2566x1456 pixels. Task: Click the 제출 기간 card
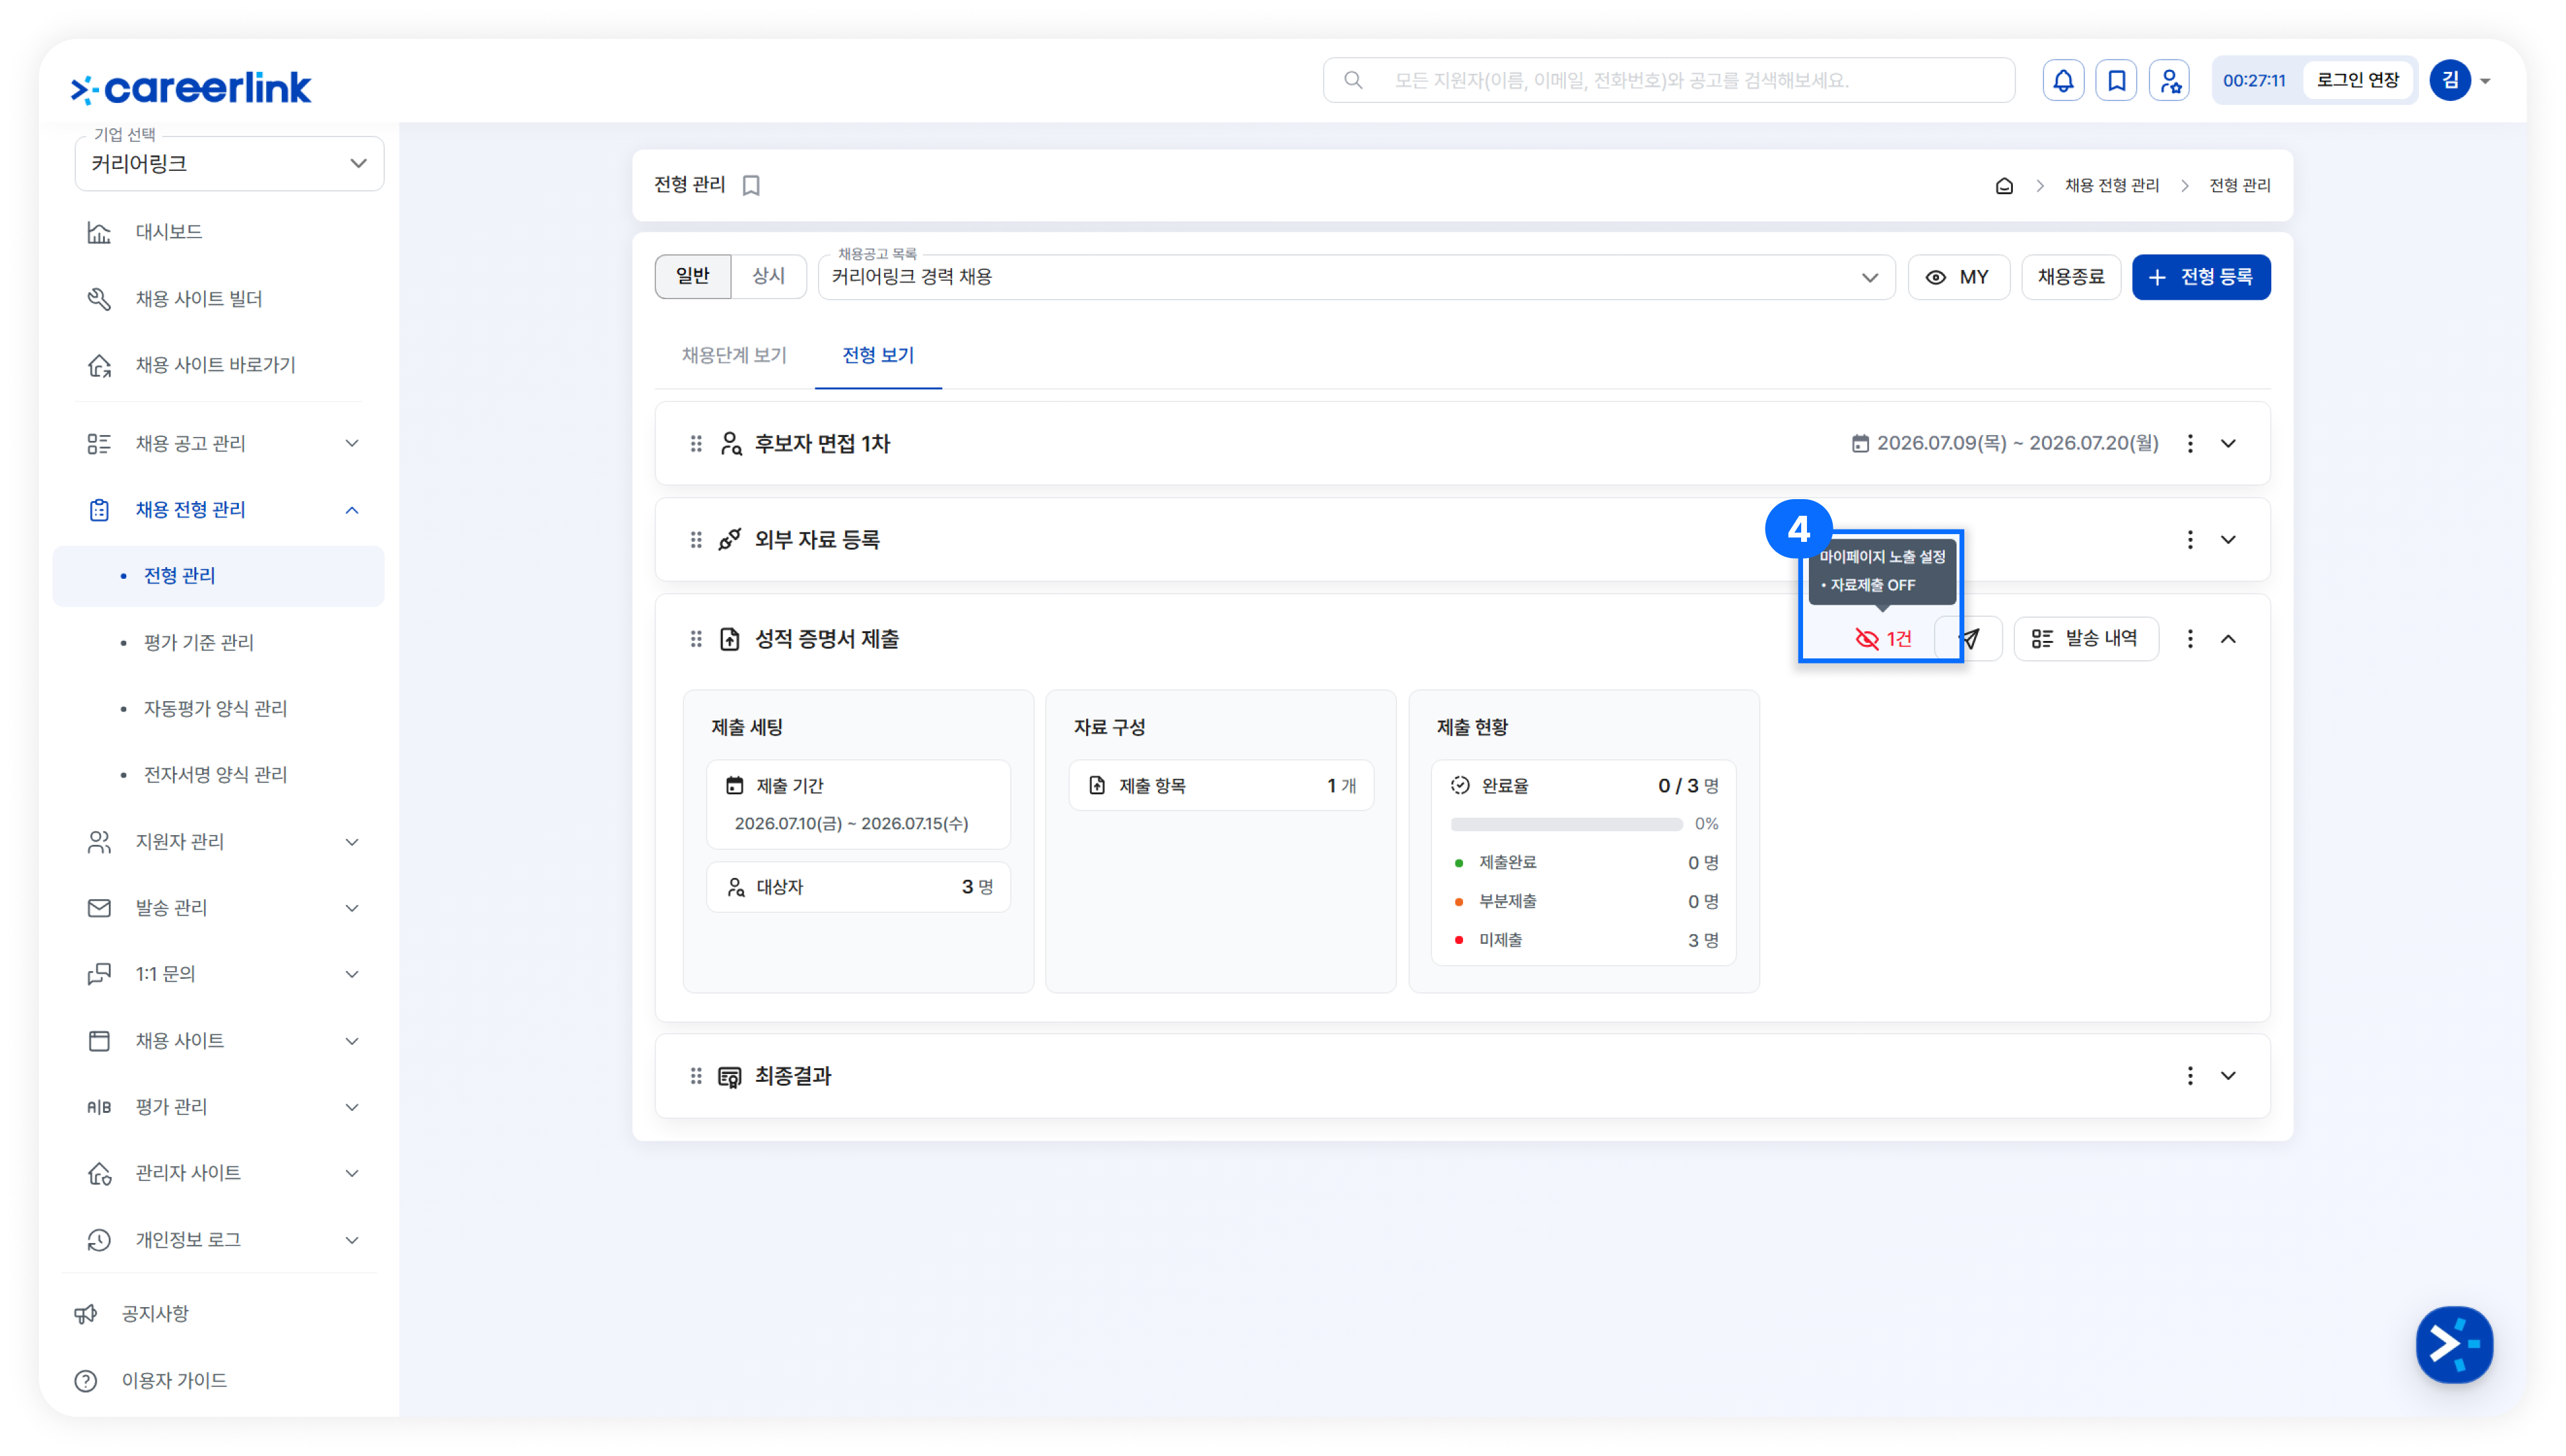coord(857,804)
